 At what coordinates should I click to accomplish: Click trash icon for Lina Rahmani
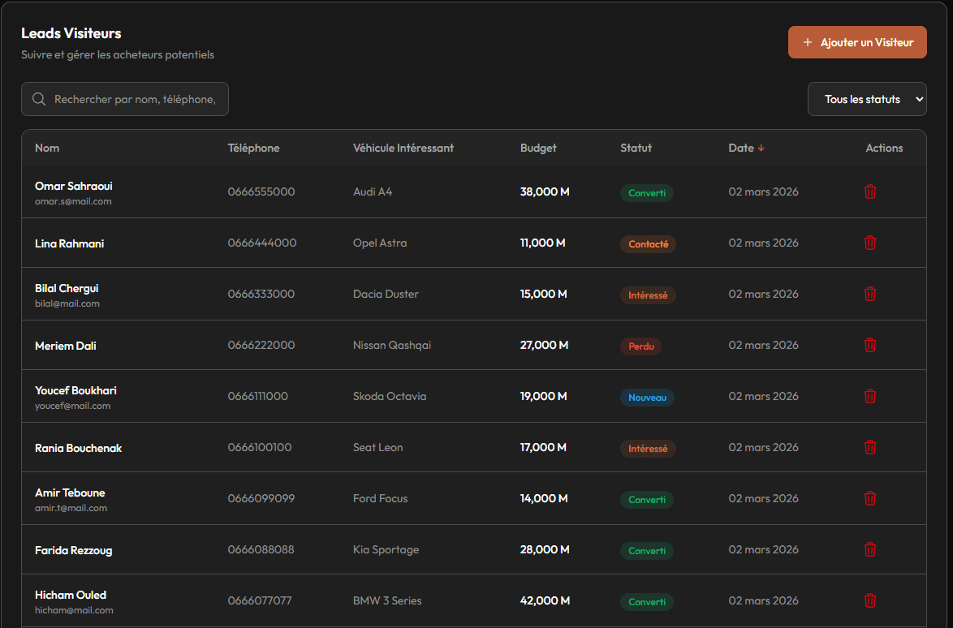tap(869, 243)
